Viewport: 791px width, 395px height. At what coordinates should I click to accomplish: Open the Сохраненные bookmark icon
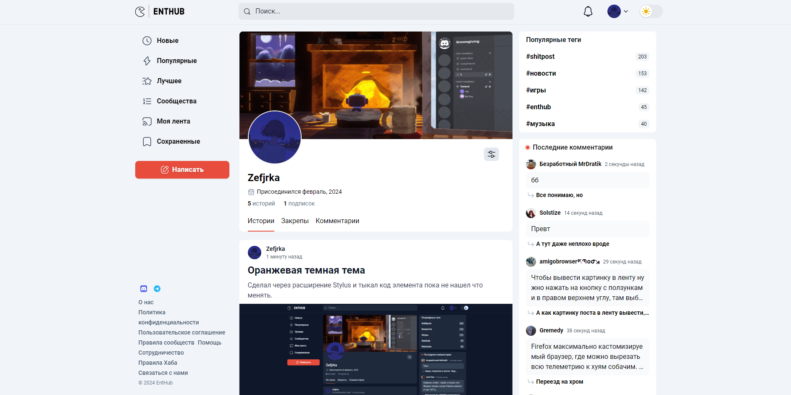(147, 142)
